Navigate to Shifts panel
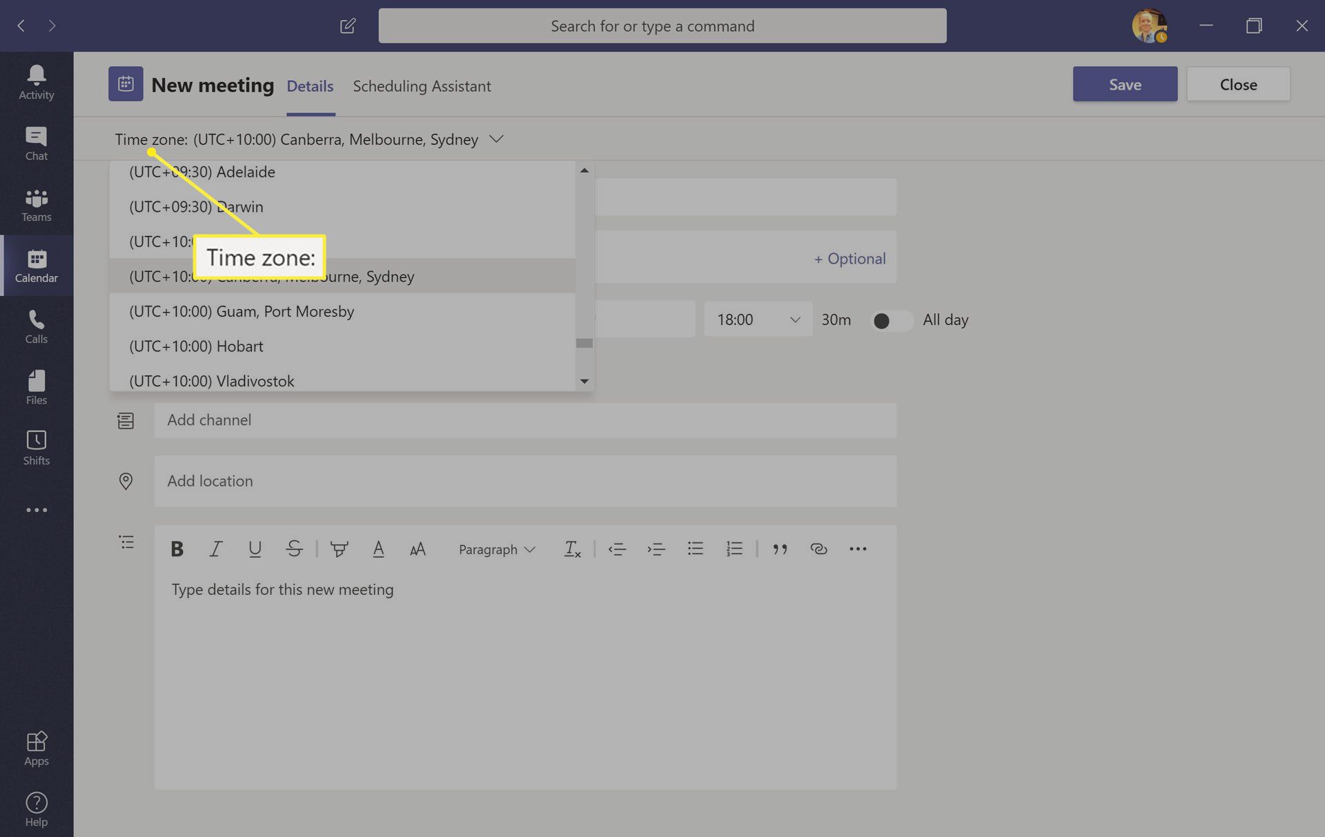The height and width of the screenshot is (837, 1325). pos(36,449)
